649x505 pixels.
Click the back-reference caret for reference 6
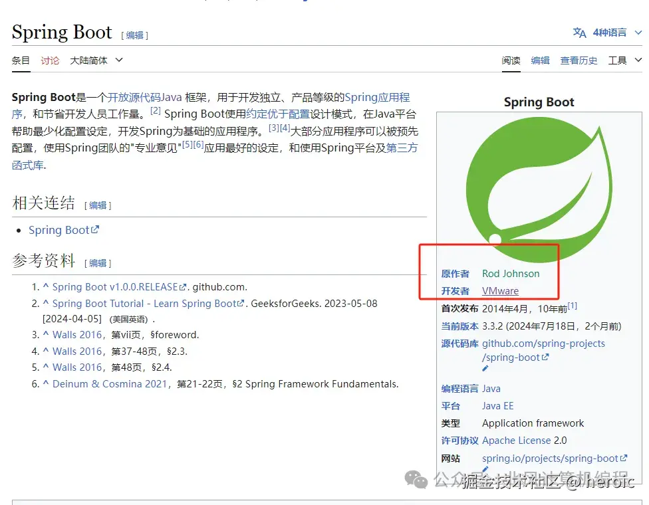(x=46, y=383)
